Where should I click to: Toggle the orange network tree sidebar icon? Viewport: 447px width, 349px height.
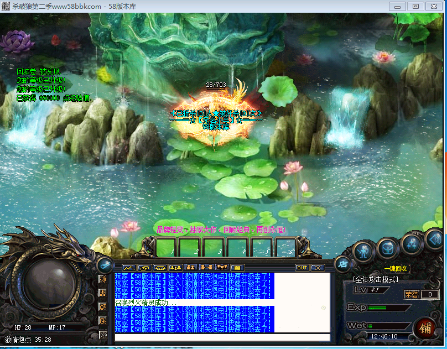103,293
